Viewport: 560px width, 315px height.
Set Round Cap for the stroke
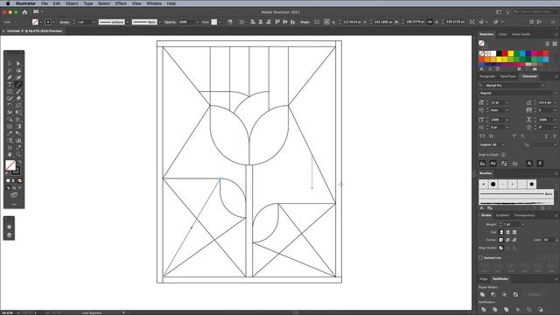tap(507, 232)
